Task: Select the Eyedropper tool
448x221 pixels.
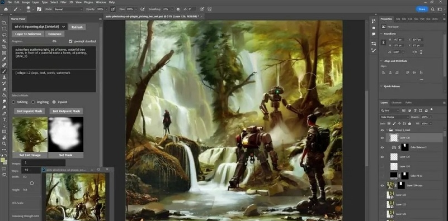Action: coord(4,59)
